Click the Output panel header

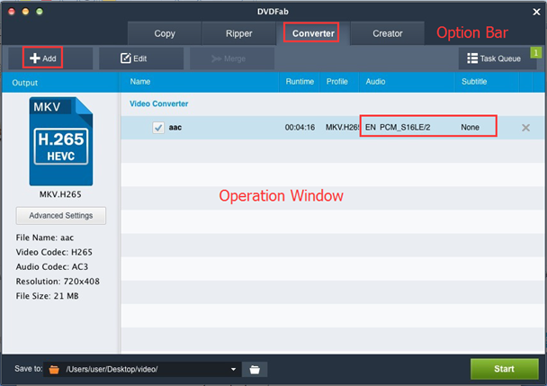point(25,83)
